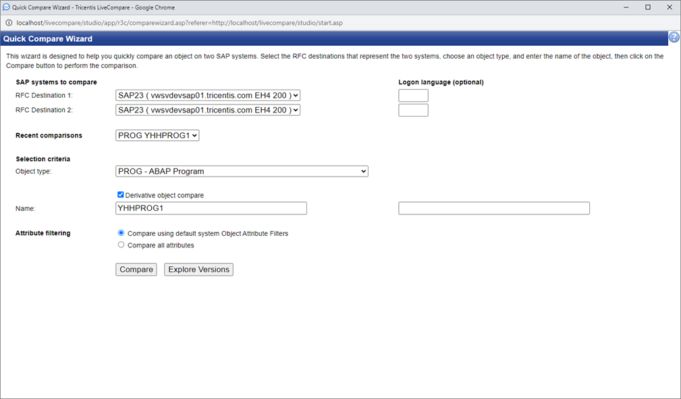Focus the Name field containing YHHPROG1
This screenshot has height=399, width=681.
[x=211, y=208]
